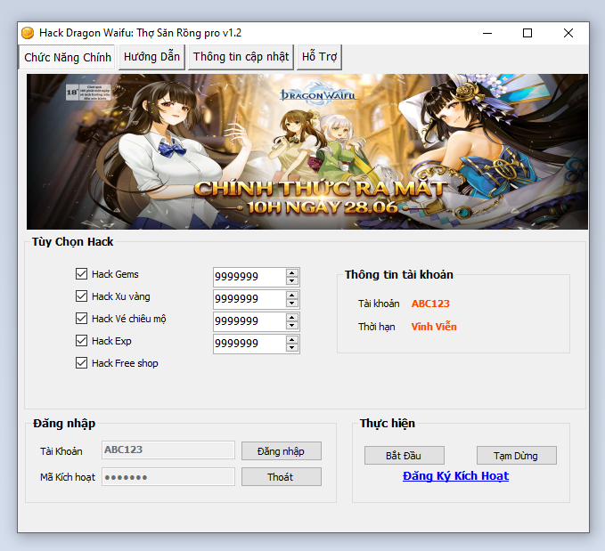Image resolution: width=605 pixels, height=551 pixels.
Task: Toggle the Hack Exp checkbox
Action: pos(82,341)
